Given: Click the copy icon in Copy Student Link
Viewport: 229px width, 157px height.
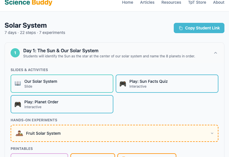Looking at the screenshot, I should (181, 28).
